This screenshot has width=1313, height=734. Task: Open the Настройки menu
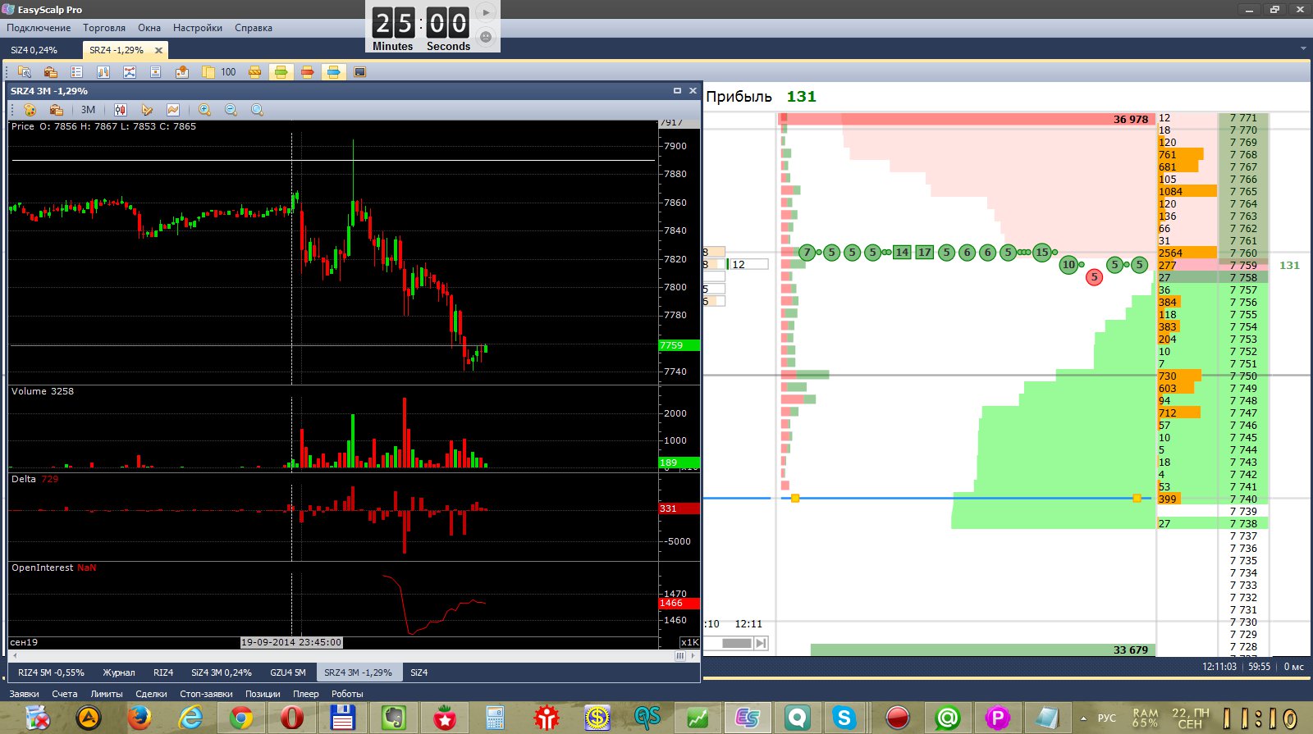coord(198,28)
